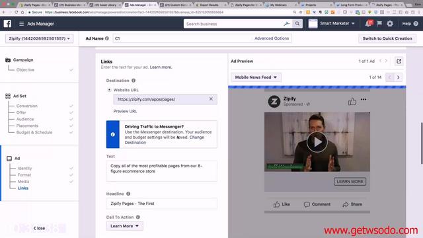Switch to the Business Manager browser tab
Viewport: 423px width, 238px height.
pyautogui.click(x=70, y=5)
